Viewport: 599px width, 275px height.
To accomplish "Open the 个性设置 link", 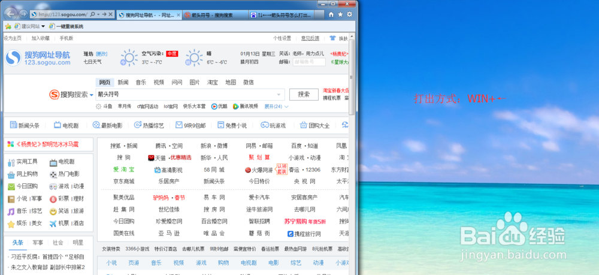I will click(282, 38).
